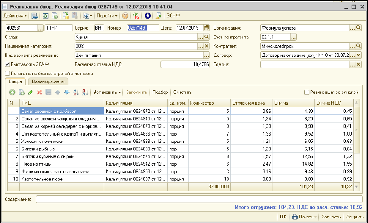Enable Печать не на бланке строгой отчетности
The height and width of the screenshot is (223, 368).
click(x=7, y=73)
